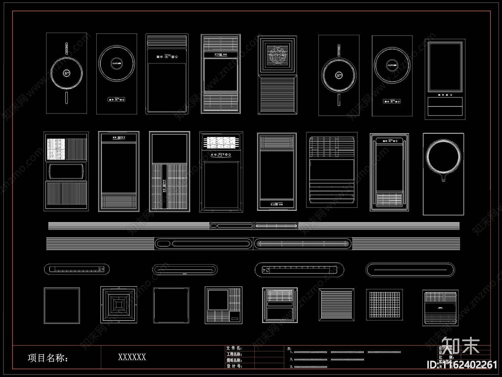The image size is (502, 377).
Task: Click note line 2 placeholder text
Action: point(327,359)
